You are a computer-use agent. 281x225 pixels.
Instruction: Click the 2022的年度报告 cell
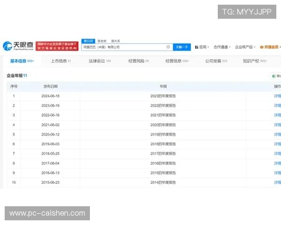pyautogui.click(x=163, y=105)
